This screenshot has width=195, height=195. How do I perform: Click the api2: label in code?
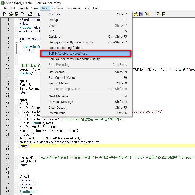(23, 100)
